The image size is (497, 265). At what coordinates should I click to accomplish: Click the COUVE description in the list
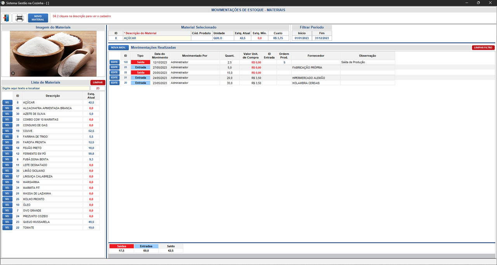pos(52,131)
